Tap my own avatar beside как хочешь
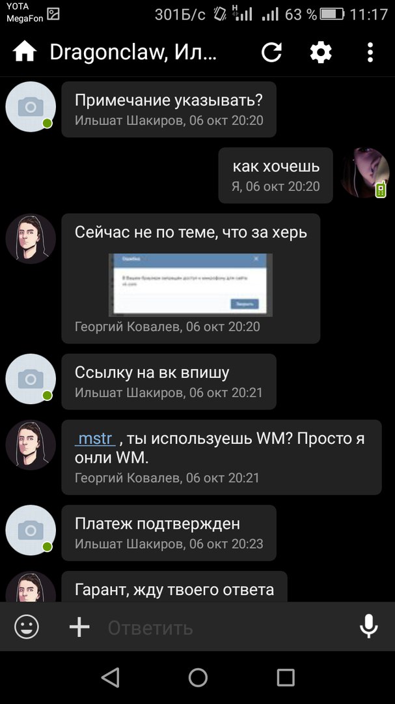395x704 pixels. (x=364, y=173)
